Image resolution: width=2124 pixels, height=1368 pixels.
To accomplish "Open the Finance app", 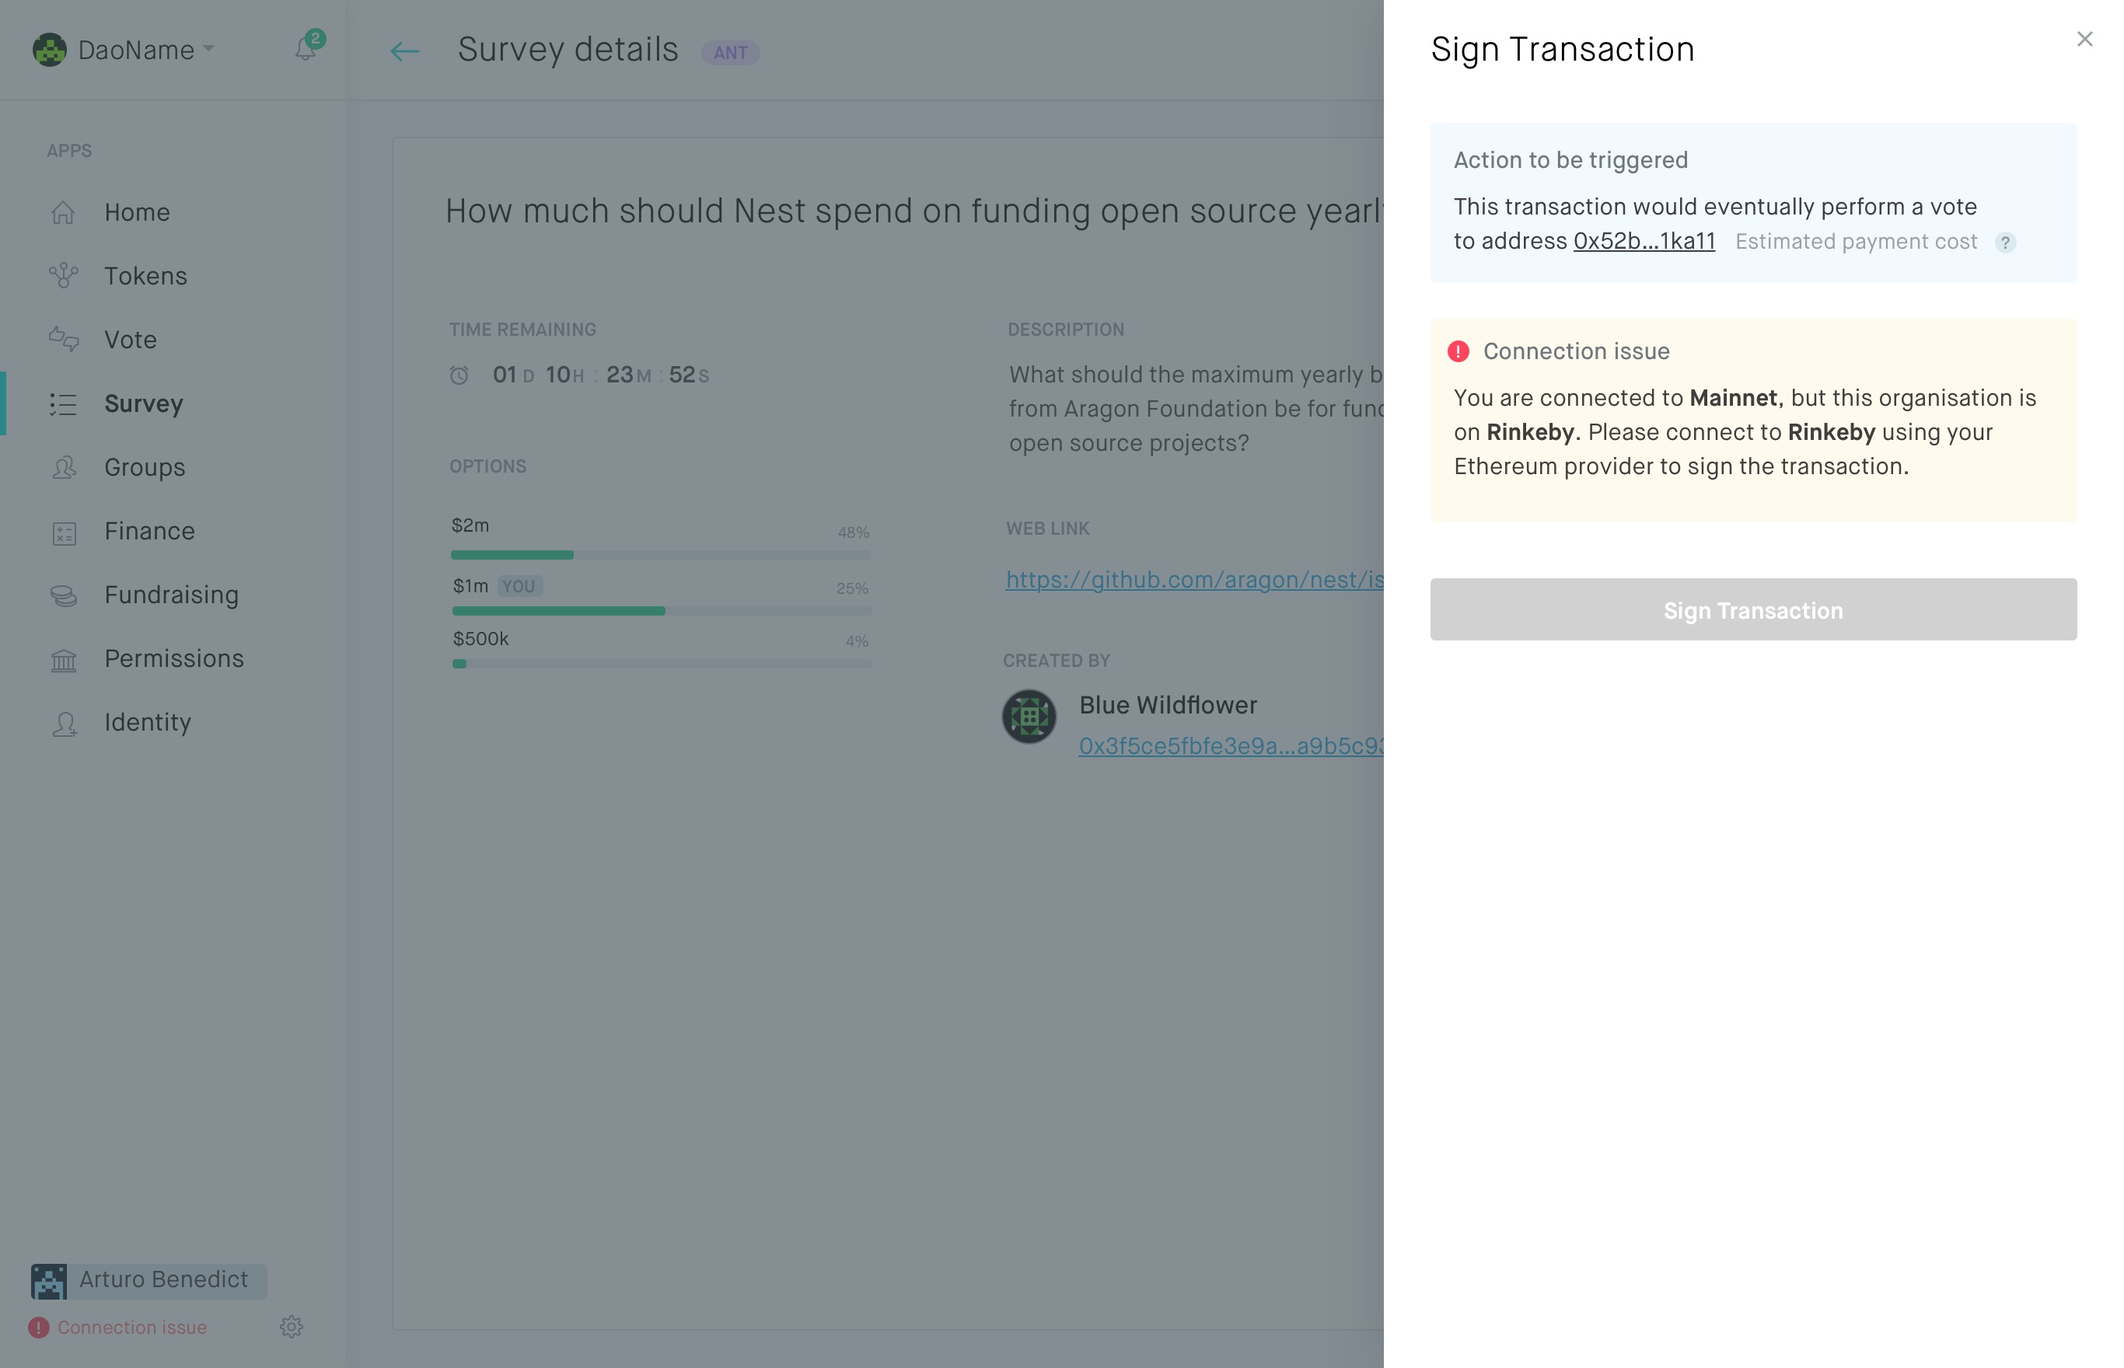I will [x=149, y=531].
